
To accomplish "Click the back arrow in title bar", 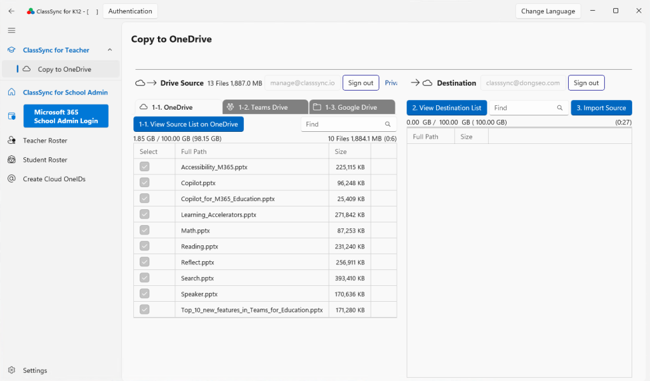I will pyautogui.click(x=11, y=11).
